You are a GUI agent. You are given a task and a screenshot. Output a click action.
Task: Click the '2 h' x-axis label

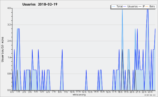24,92
